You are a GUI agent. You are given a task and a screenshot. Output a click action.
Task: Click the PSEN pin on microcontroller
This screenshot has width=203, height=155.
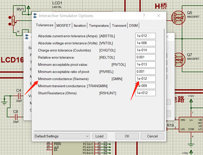point(57,144)
